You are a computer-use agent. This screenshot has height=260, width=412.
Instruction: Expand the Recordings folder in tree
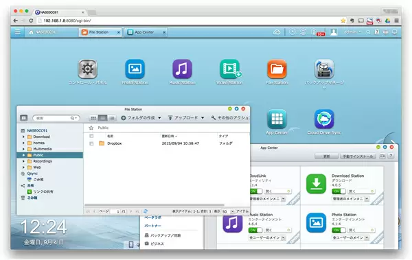pos(23,161)
